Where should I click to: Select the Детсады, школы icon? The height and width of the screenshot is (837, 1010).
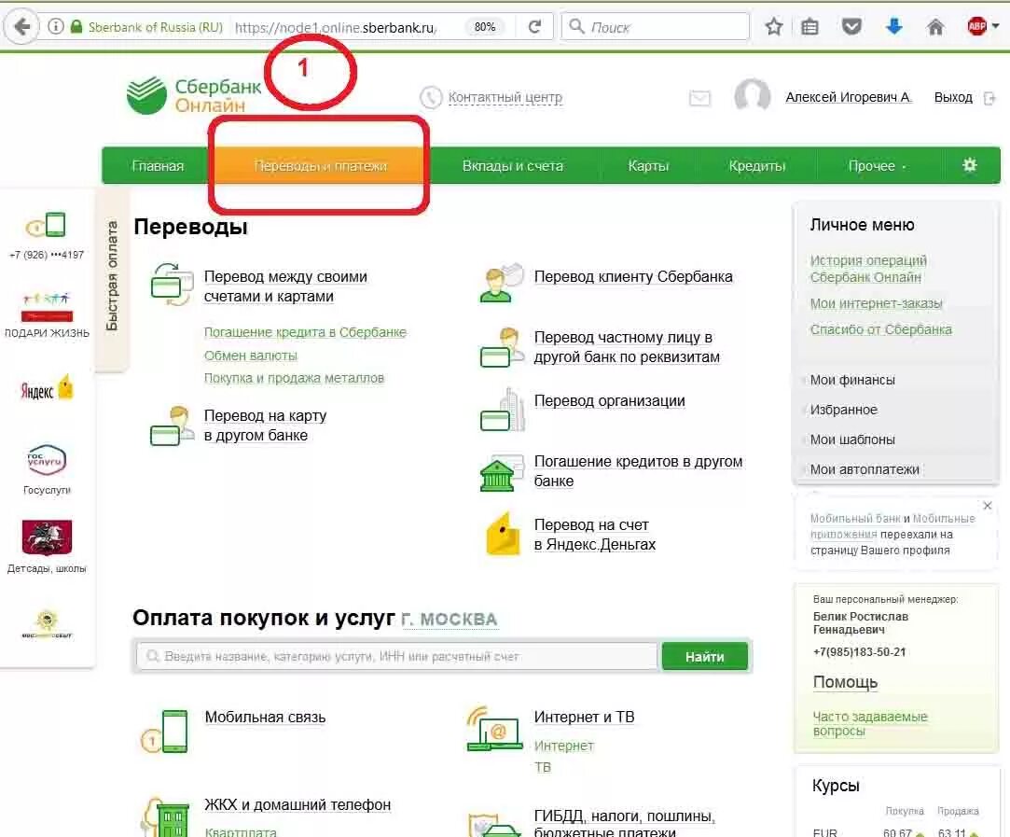point(45,537)
